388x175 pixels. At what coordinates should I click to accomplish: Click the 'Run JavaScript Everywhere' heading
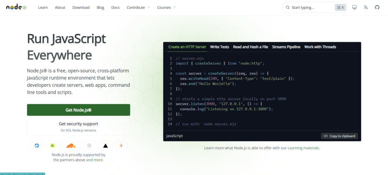coord(67,47)
